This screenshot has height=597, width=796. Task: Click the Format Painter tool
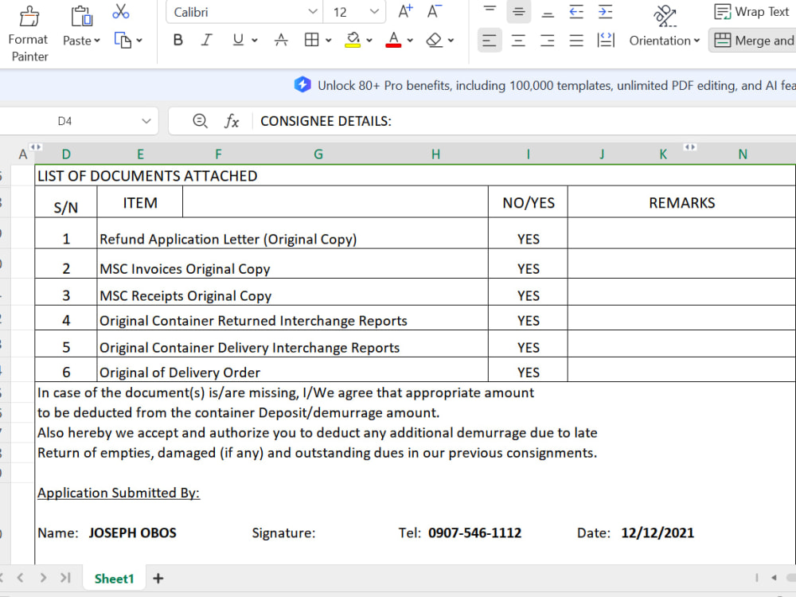[x=29, y=33]
